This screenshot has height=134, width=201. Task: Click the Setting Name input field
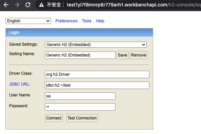pos(80,55)
